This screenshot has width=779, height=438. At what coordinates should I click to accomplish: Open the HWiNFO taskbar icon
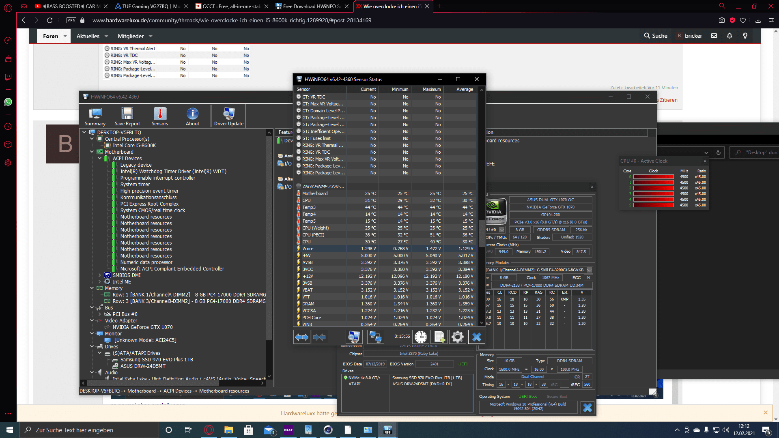(387, 430)
